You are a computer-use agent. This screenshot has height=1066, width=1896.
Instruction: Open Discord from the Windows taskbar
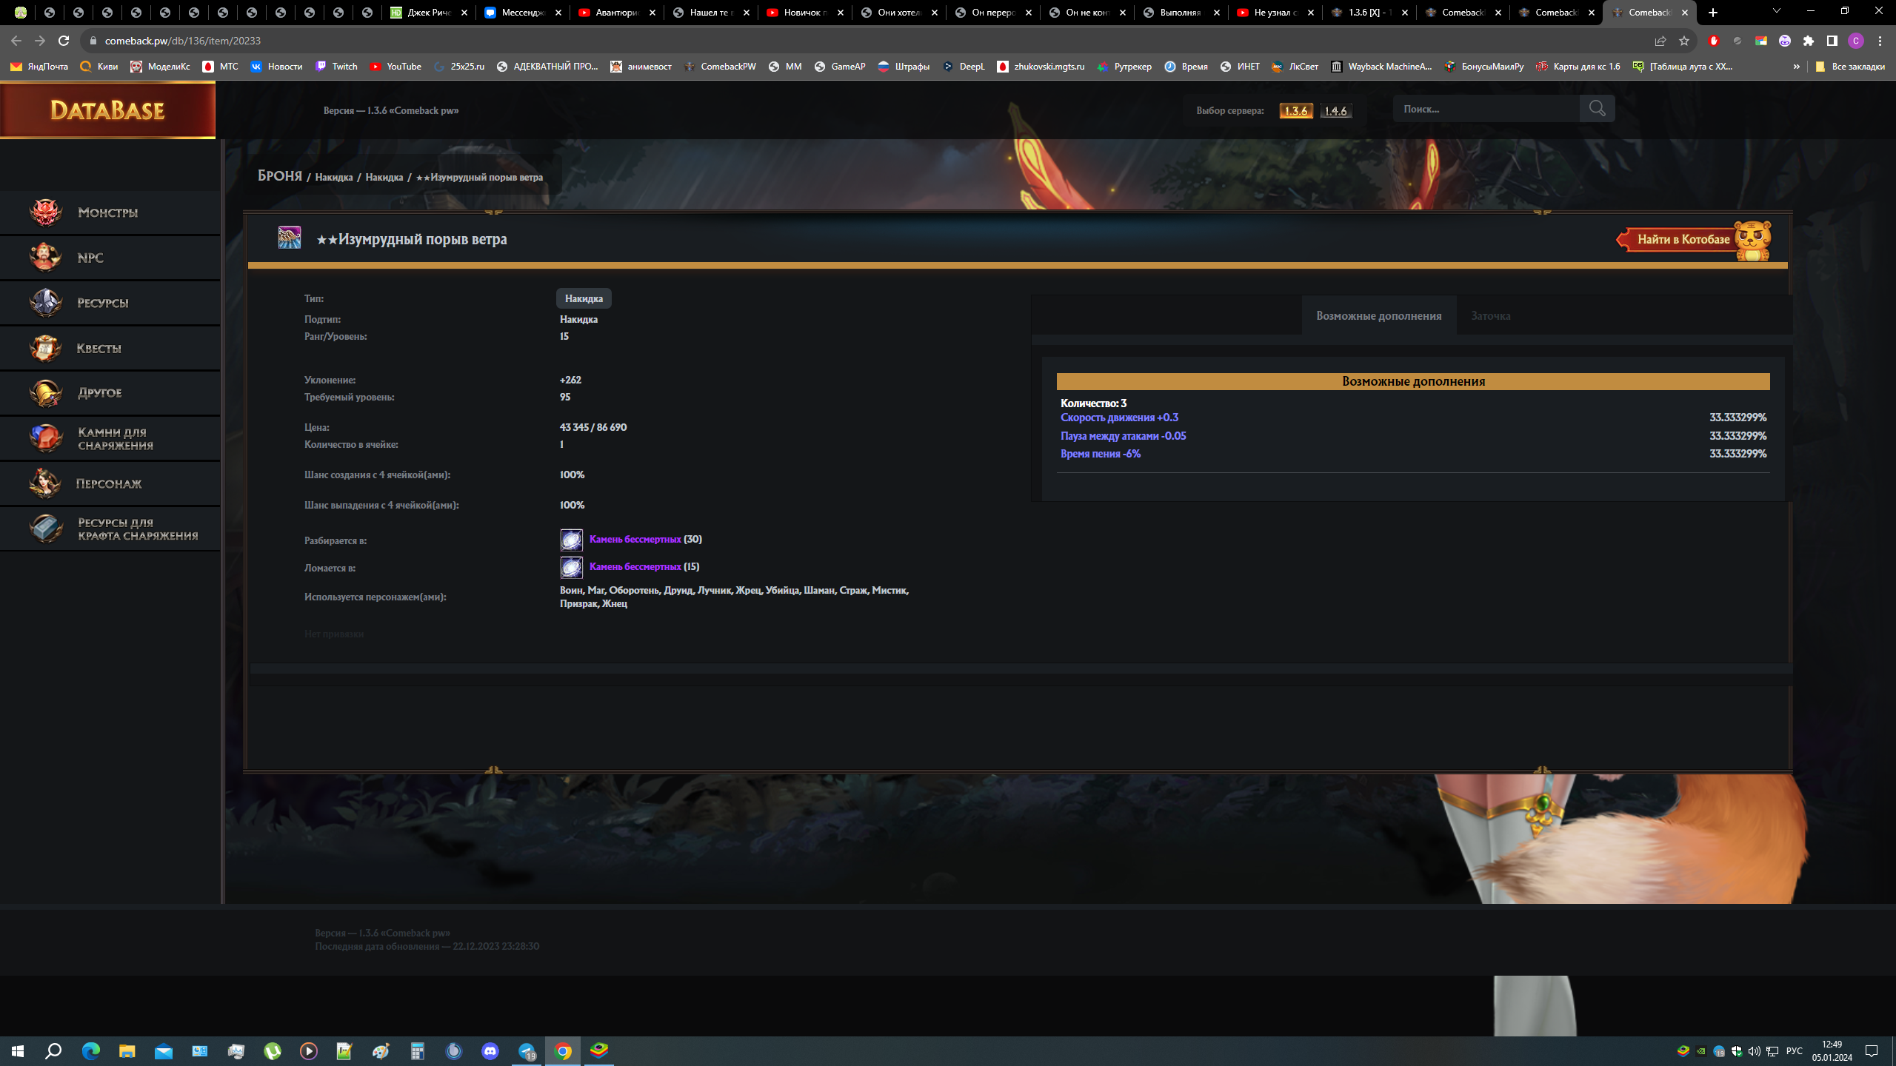490,1050
